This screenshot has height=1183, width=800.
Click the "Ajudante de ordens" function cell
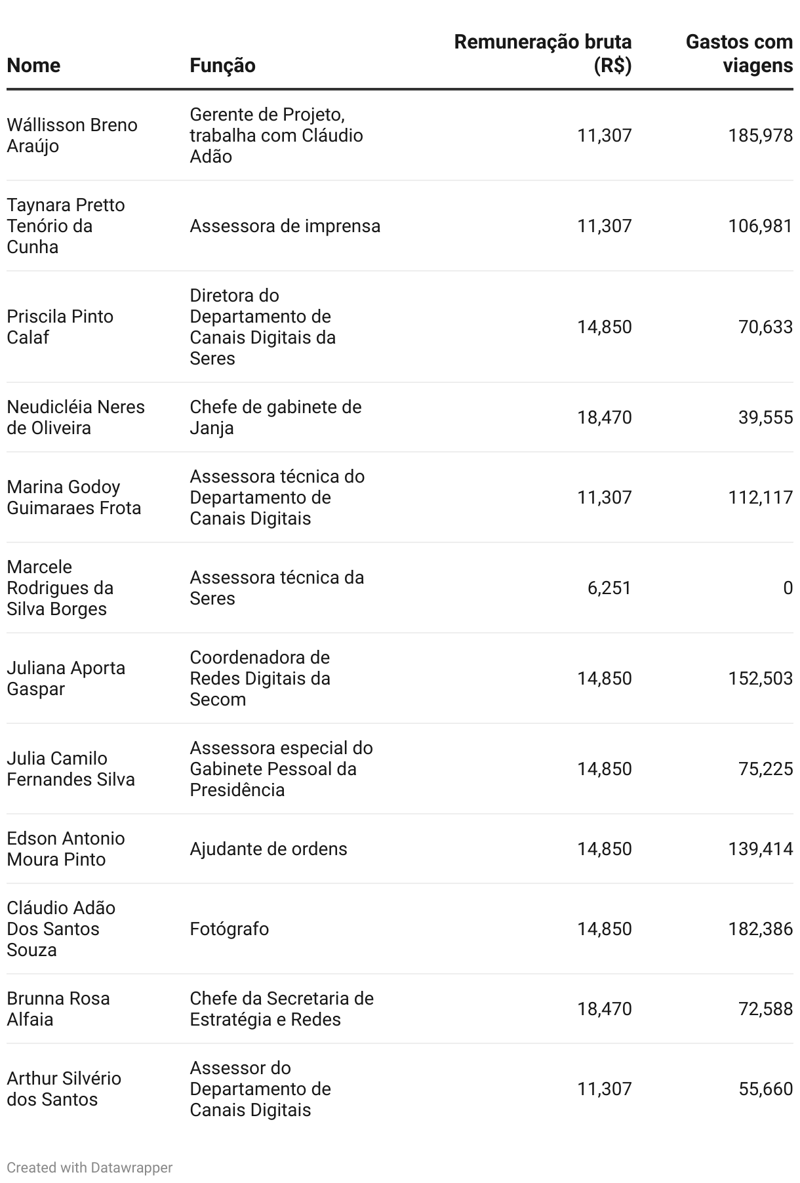coord(268,849)
